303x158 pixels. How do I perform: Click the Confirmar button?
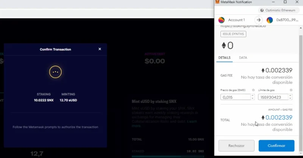[276, 145]
